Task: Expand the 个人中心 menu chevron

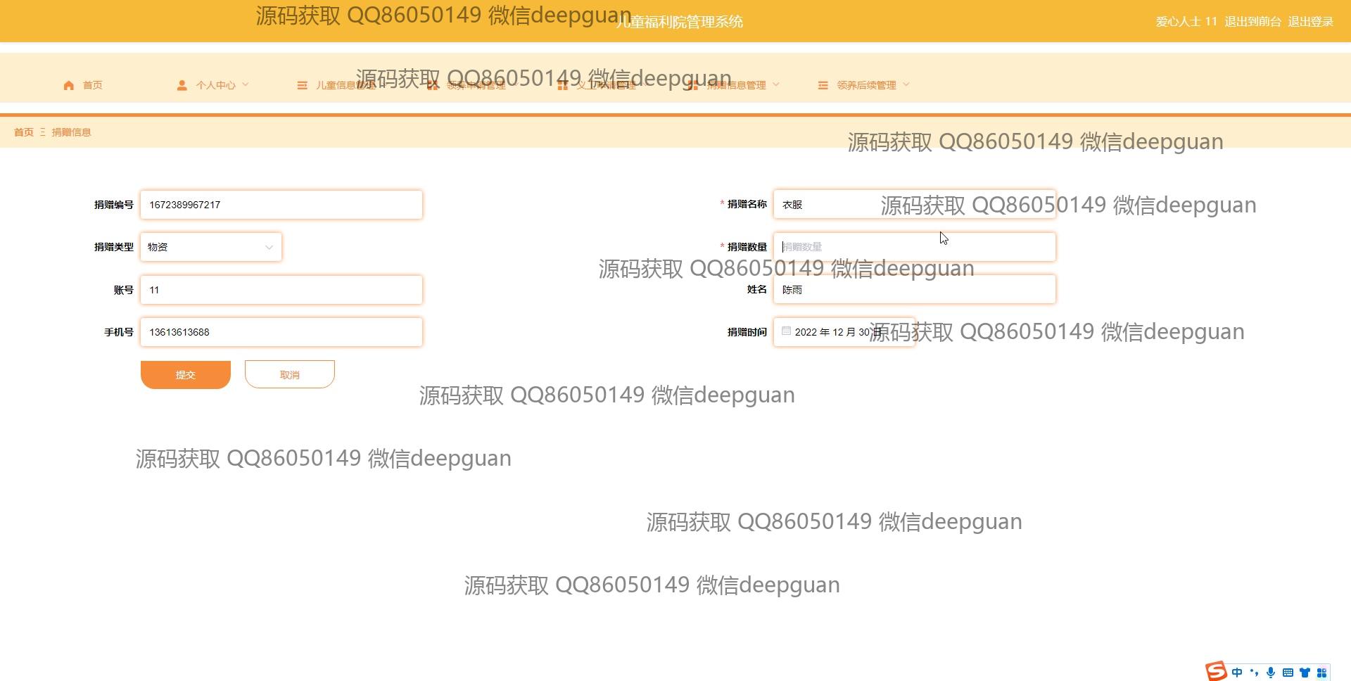Action: [246, 84]
